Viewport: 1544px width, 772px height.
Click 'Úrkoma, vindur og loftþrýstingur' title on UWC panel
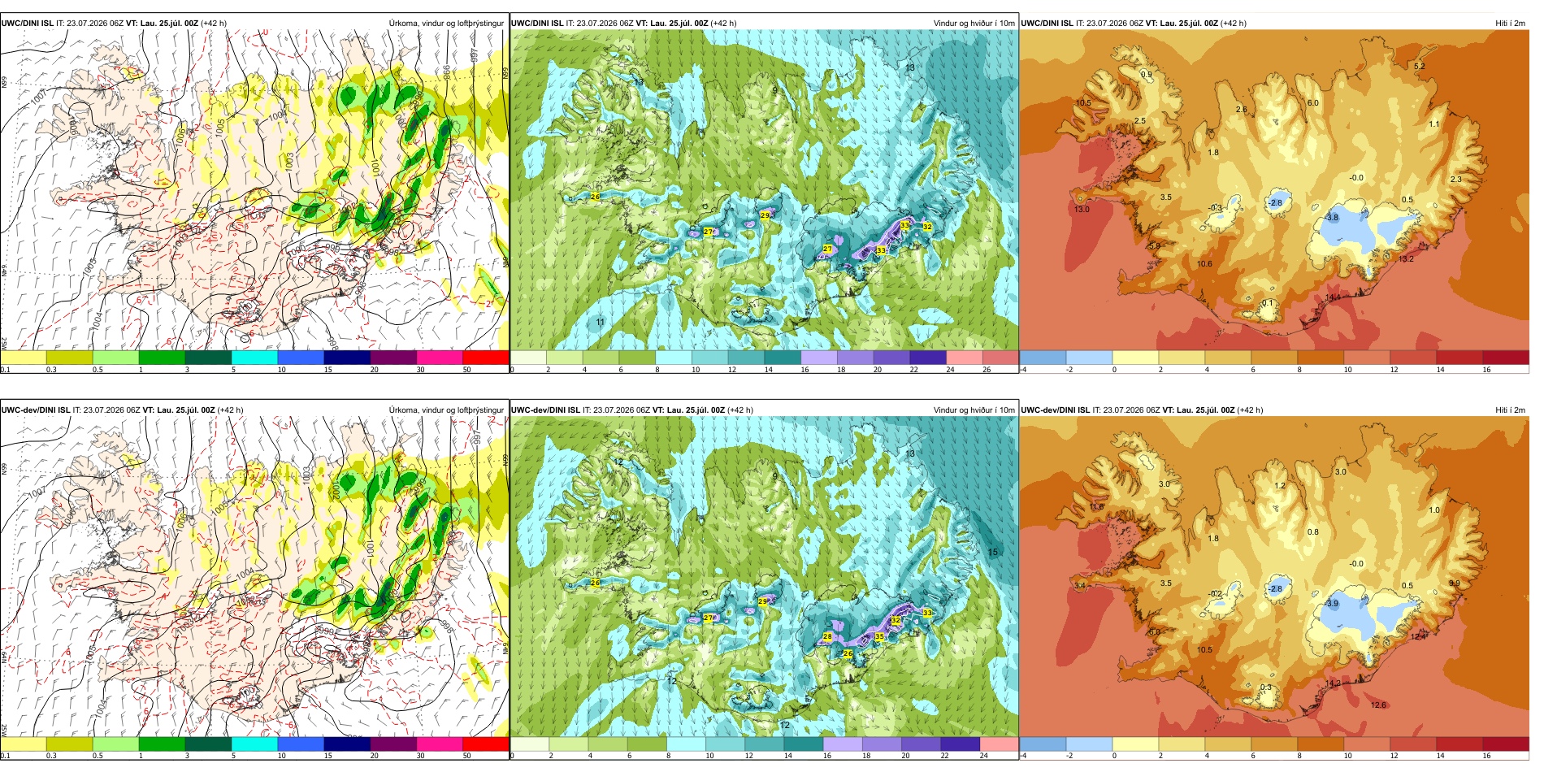[x=446, y=24]
